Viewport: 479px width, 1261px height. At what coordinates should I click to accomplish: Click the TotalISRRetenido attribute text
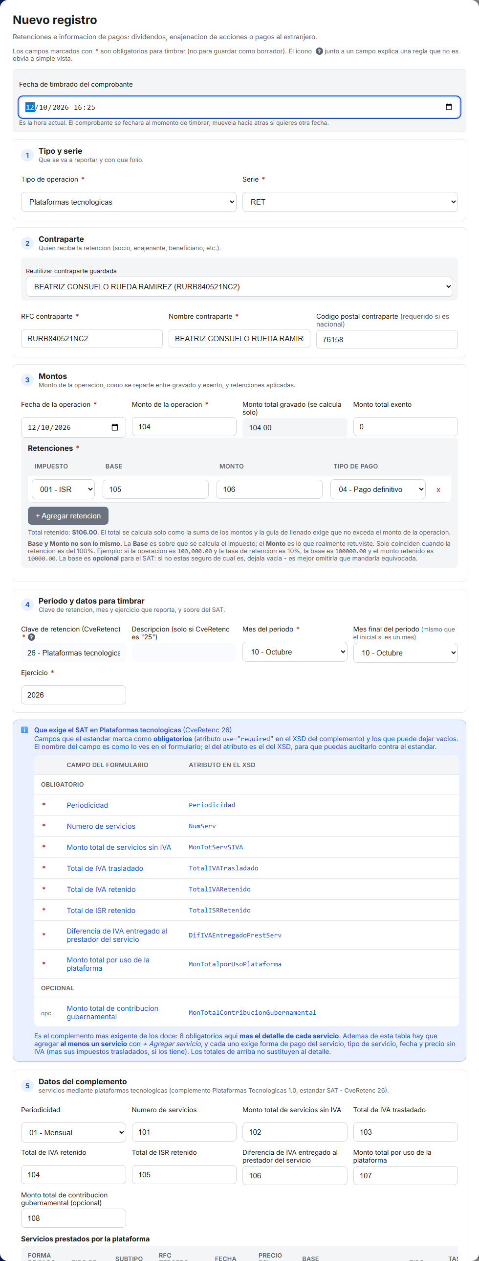(219, 911)
